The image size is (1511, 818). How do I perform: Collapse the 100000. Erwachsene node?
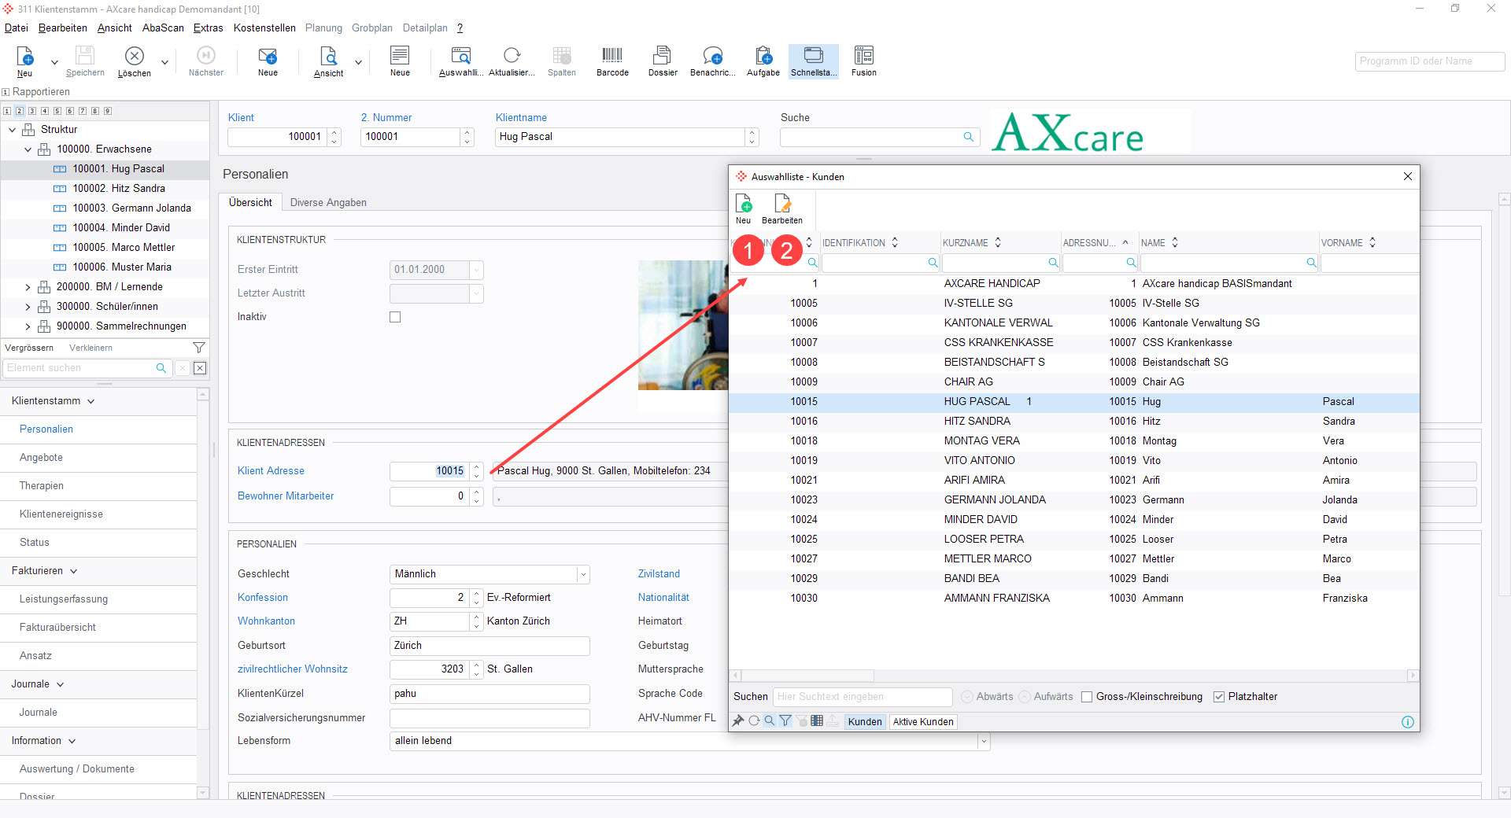tap(28, 149)
